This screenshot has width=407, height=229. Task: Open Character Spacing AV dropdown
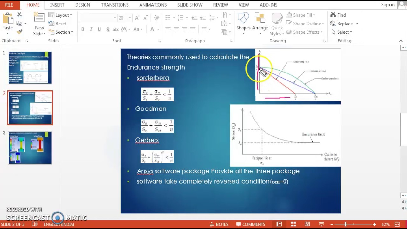pyautogui.click(x=125, y=29)
